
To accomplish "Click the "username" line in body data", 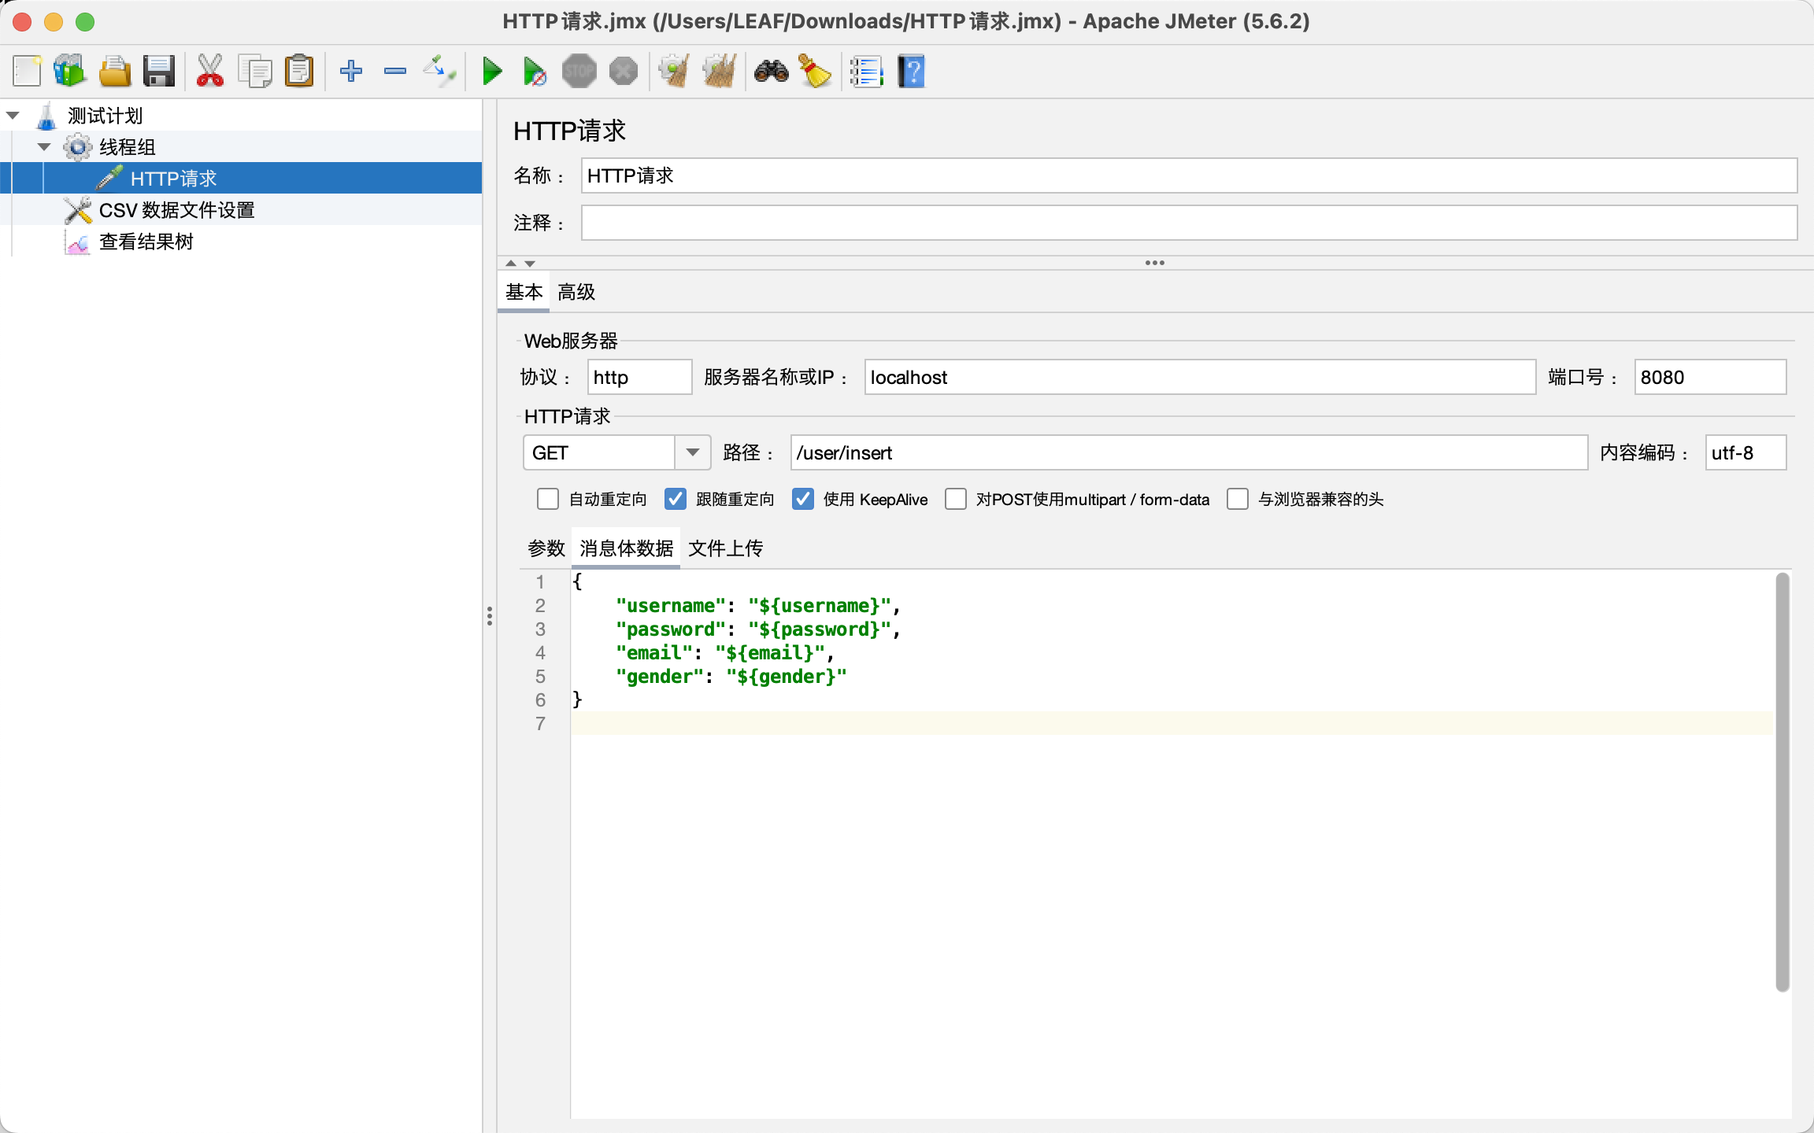I will pyautogui.click(x=757, y=605).
